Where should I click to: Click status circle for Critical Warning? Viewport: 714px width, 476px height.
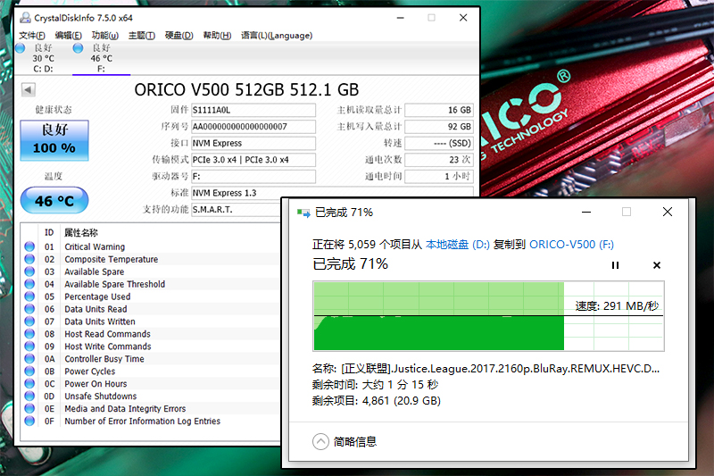(29, 246)
